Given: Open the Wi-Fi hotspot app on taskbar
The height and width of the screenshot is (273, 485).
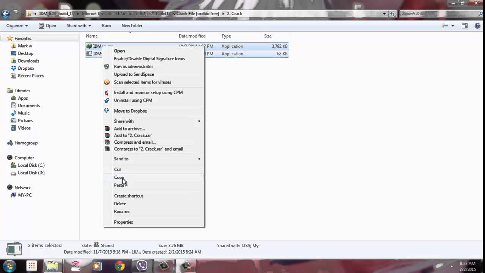Looking at the screenshot, I should coord(76,266).
